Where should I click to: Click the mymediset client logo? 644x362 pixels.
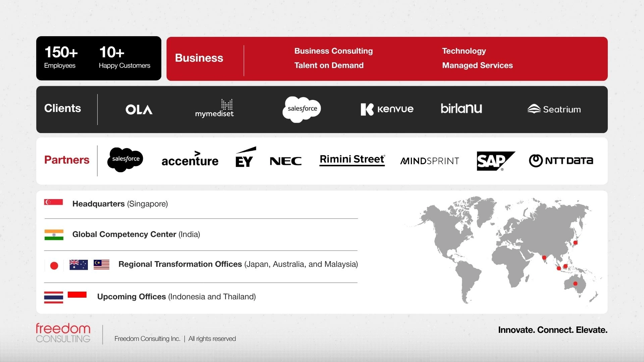pos(214,109)
